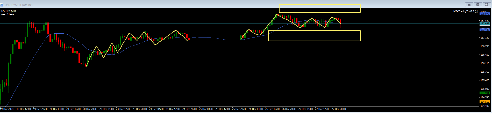The width and height of the screenshot is (492, 113).
Task: Click the MT4TraningTool2.2 expert advisor label
Action: (x=464, y=11)
